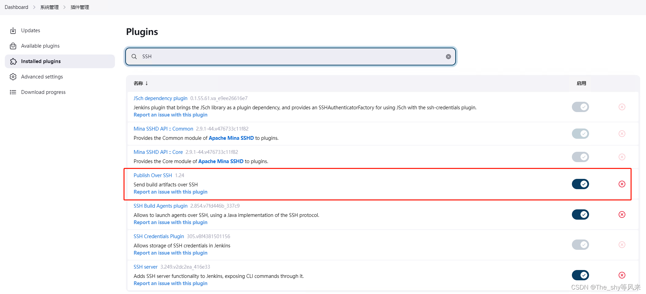Focus the plugin search field

click(291, 57)
